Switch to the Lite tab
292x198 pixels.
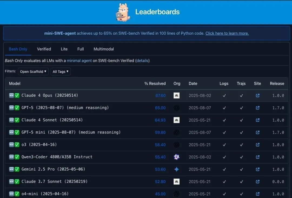[x=64, y=49]
